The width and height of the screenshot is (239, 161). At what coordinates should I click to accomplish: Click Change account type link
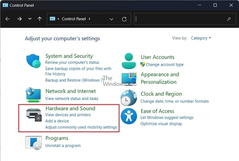click(x=165, y=64)
